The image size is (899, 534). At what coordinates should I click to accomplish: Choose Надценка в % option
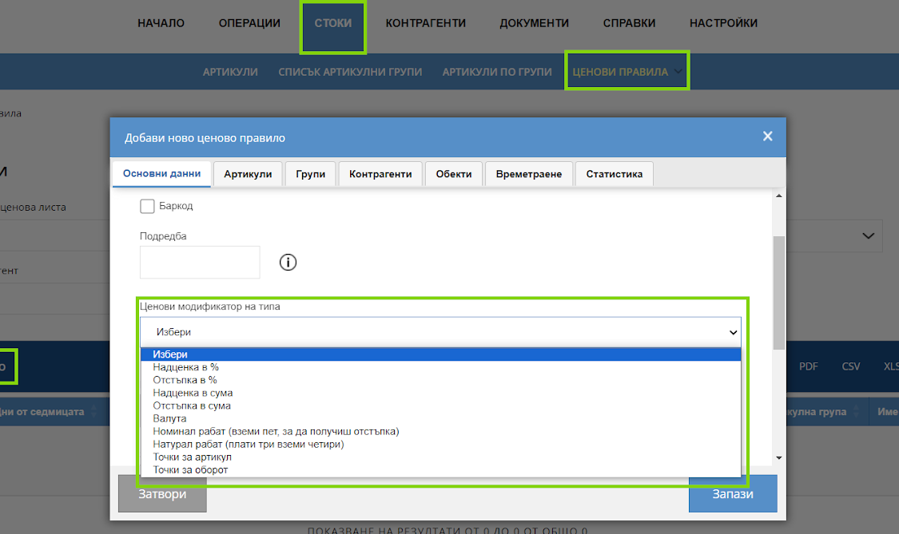(440, 367)
